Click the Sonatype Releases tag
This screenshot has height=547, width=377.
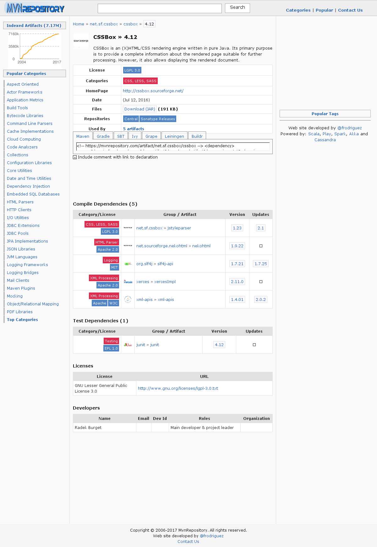tap(158, 119)
